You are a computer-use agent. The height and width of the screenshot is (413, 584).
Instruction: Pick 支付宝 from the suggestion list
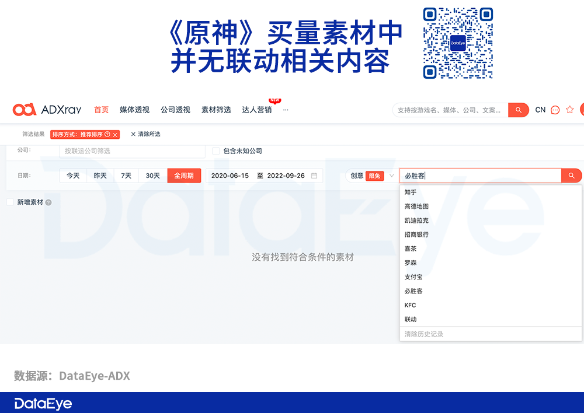click(413, 277)
